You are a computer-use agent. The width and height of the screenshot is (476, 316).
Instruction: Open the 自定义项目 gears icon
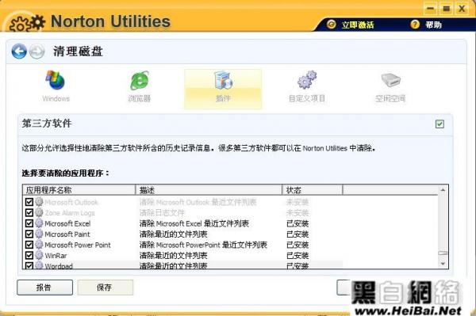[x=307, y=80]
